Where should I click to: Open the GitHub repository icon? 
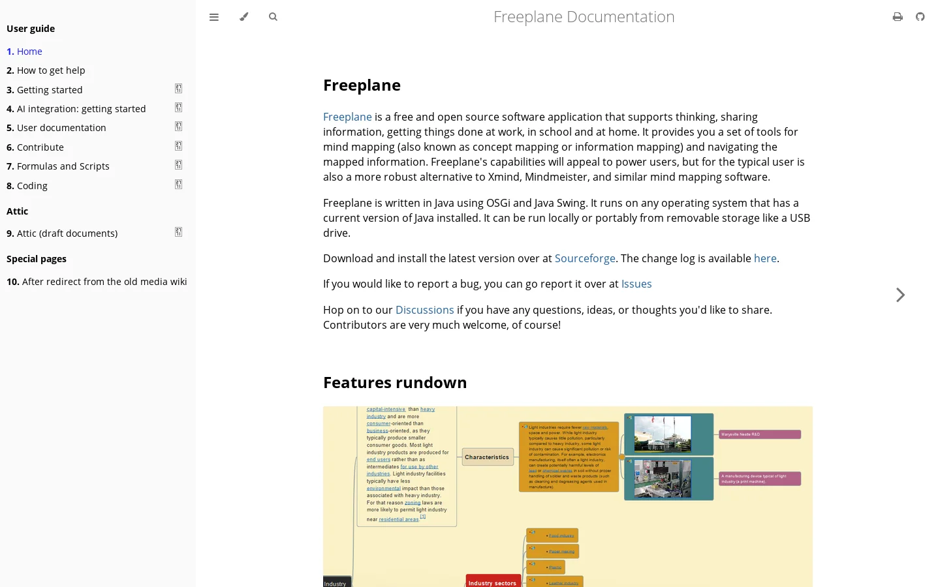click(920, 17)
